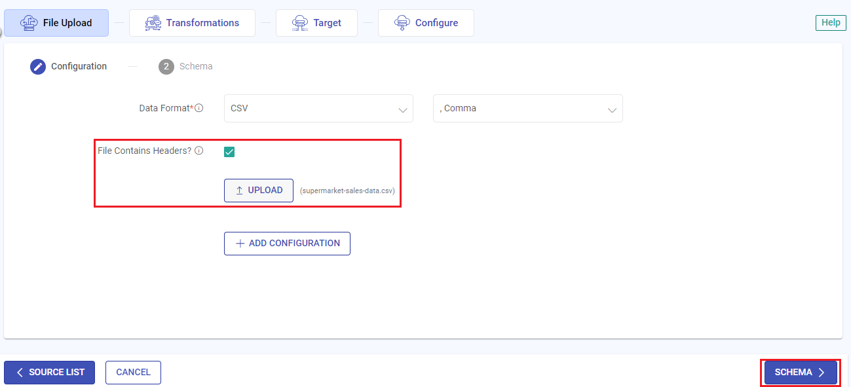The width and height of the screenshot is (851, 387).
Task: Select the Configure tab
Action: pyautogui.click(x=426, y=22)
